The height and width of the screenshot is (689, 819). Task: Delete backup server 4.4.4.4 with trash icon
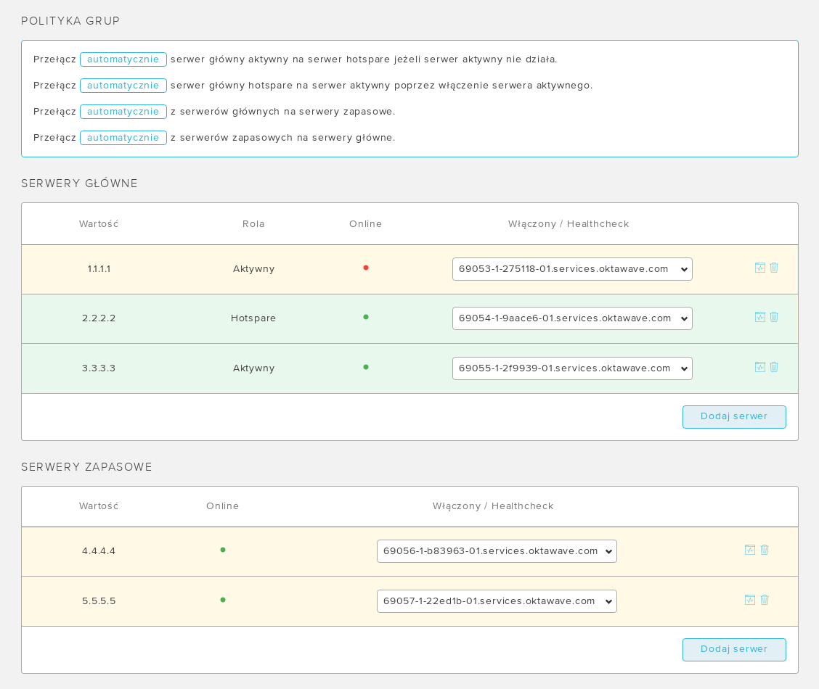tap(765, 549)
